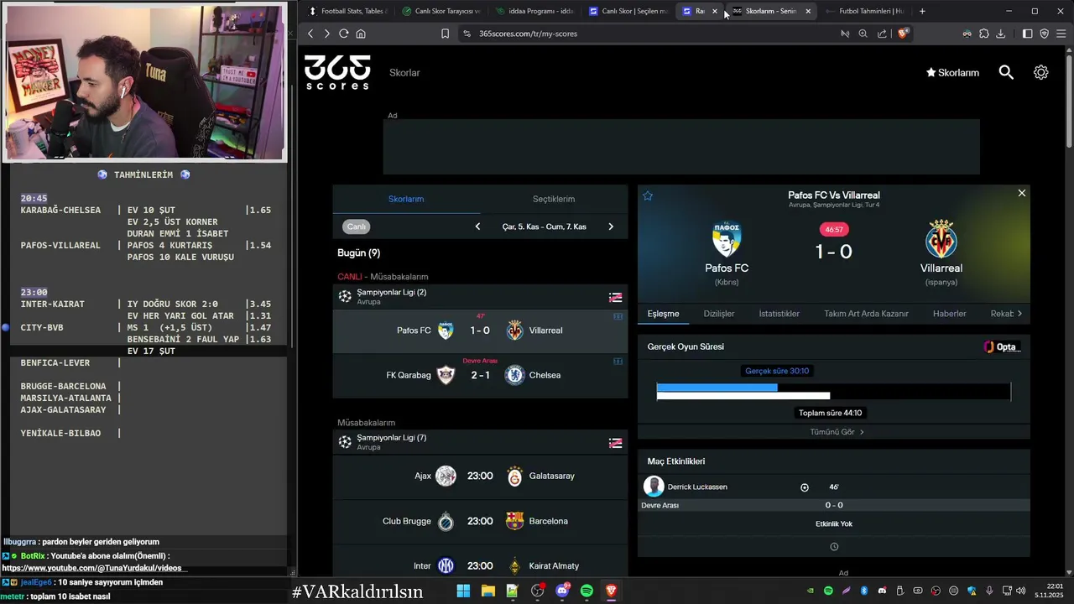Click the white Toplam süre progress bar
The image size is (1074, 604).
(743, 396)
